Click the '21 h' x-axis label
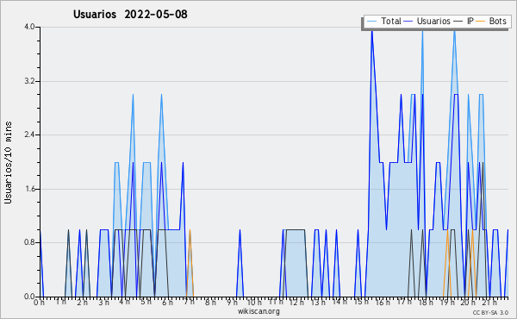This screenshot has height=319, width=517. point(489,303)
